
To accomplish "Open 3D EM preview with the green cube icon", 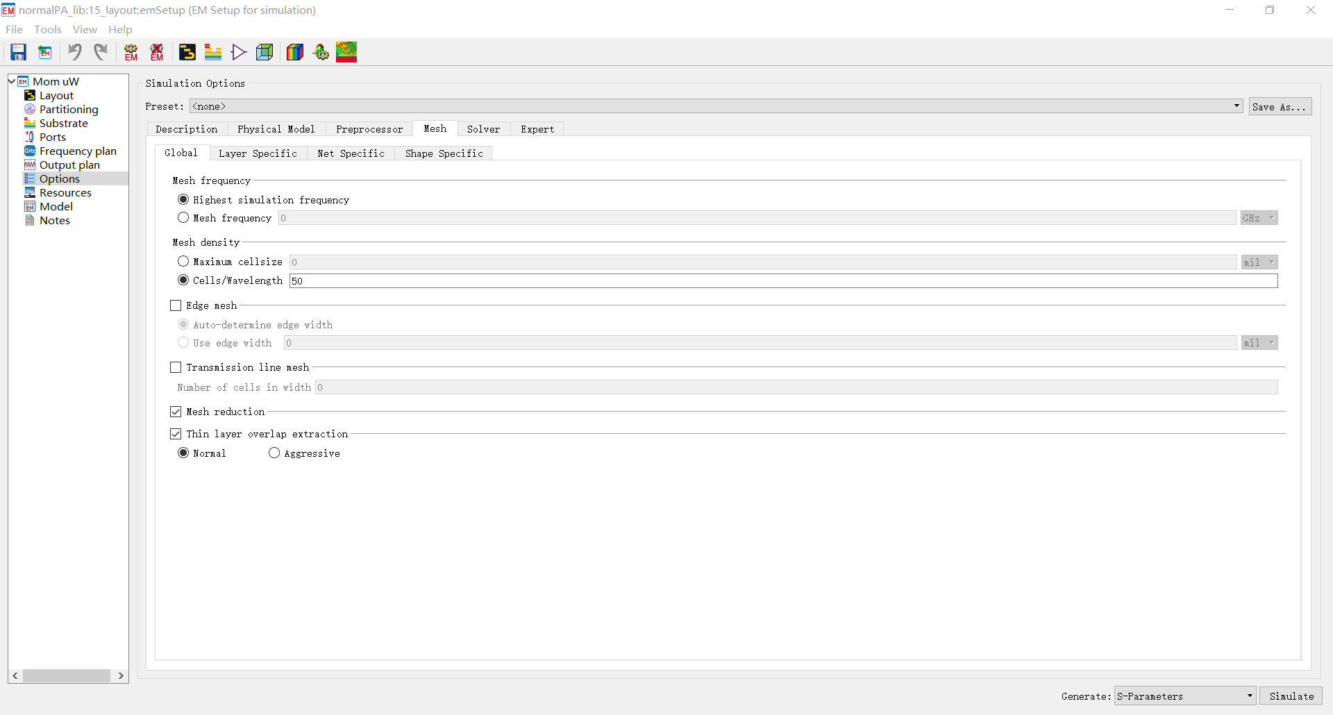I will (265, 52).
